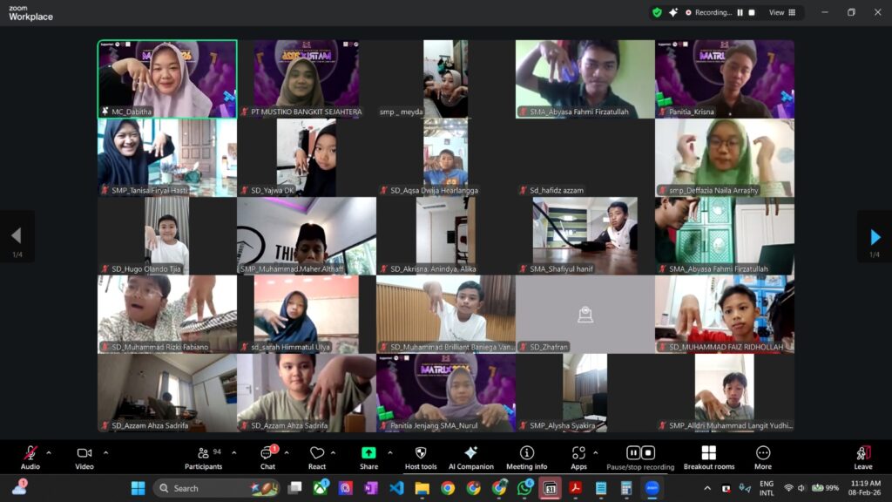
Task: Expand the Audio options arrow
Action: point(49,452)
